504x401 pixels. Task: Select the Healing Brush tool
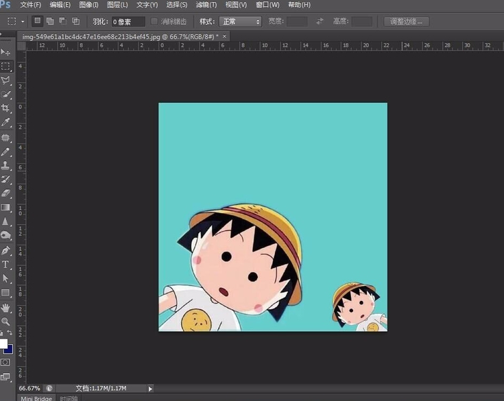pos(5,138)
